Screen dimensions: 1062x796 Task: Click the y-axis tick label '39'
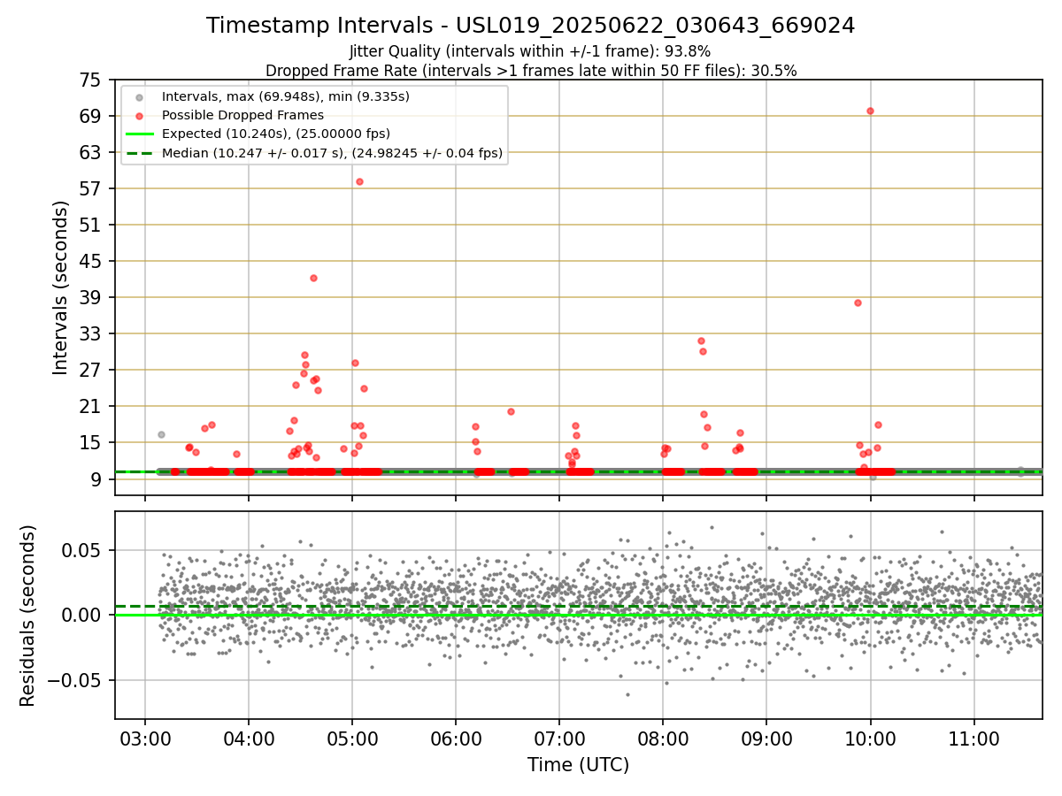(x=91, y=297)
